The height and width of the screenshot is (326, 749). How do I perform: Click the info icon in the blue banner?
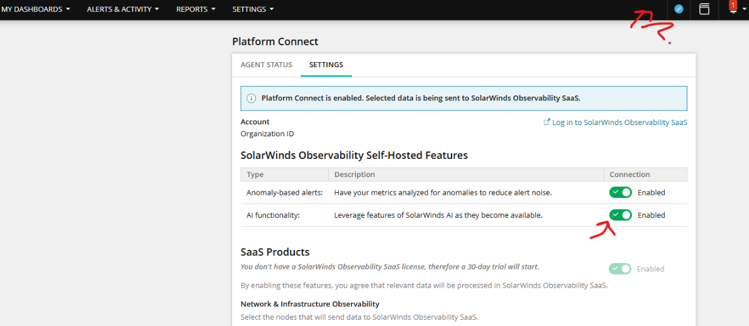tap(251, 99)
